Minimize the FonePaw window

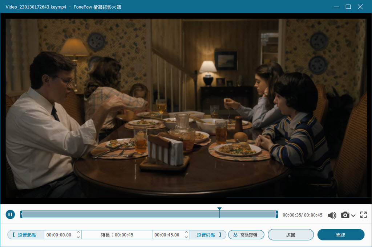click(x=336, y=7)
